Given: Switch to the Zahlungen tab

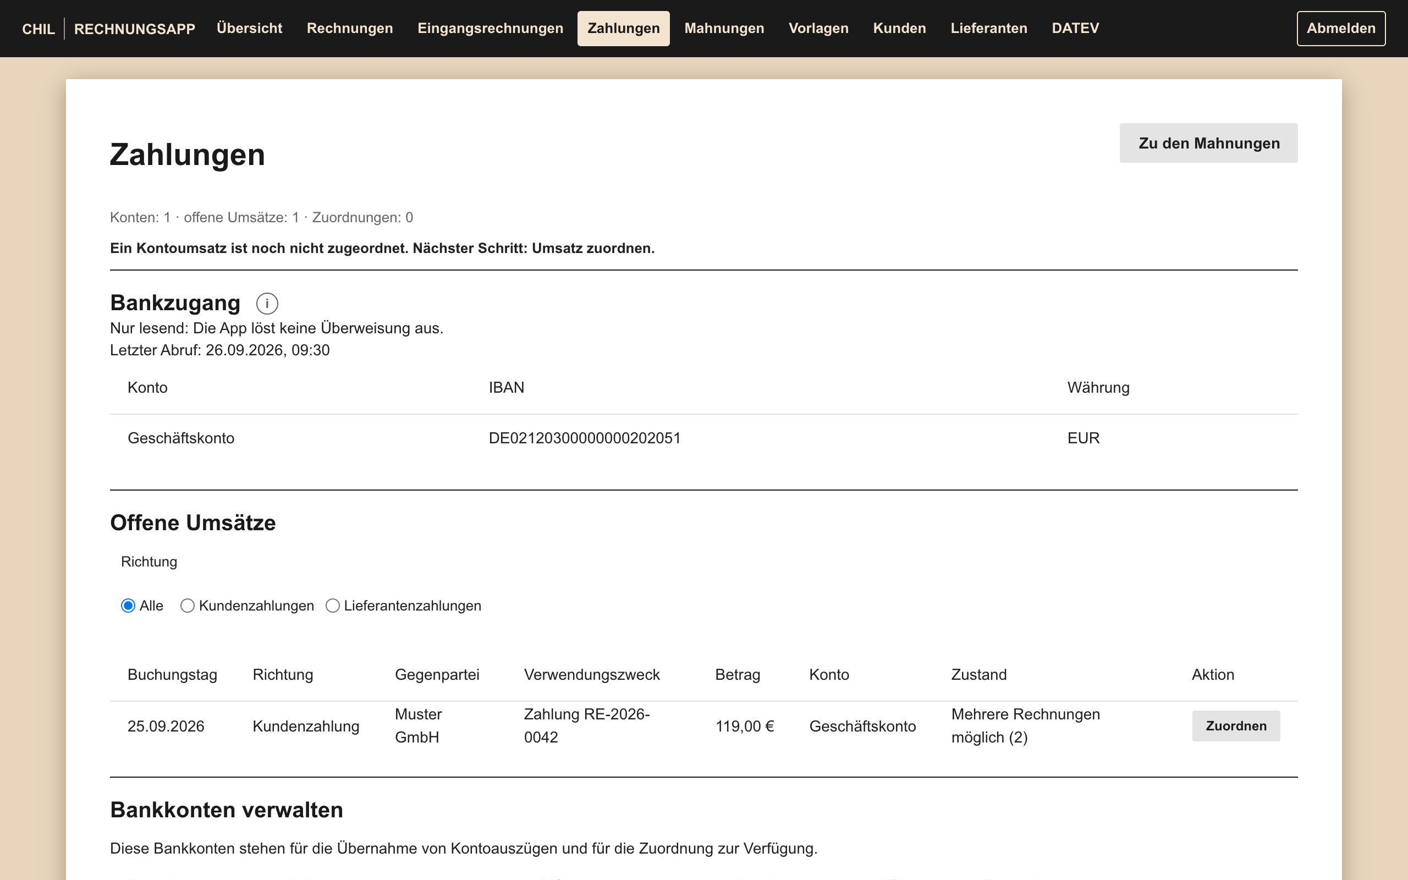Looking at the screenshot, I should pos(623,28).
